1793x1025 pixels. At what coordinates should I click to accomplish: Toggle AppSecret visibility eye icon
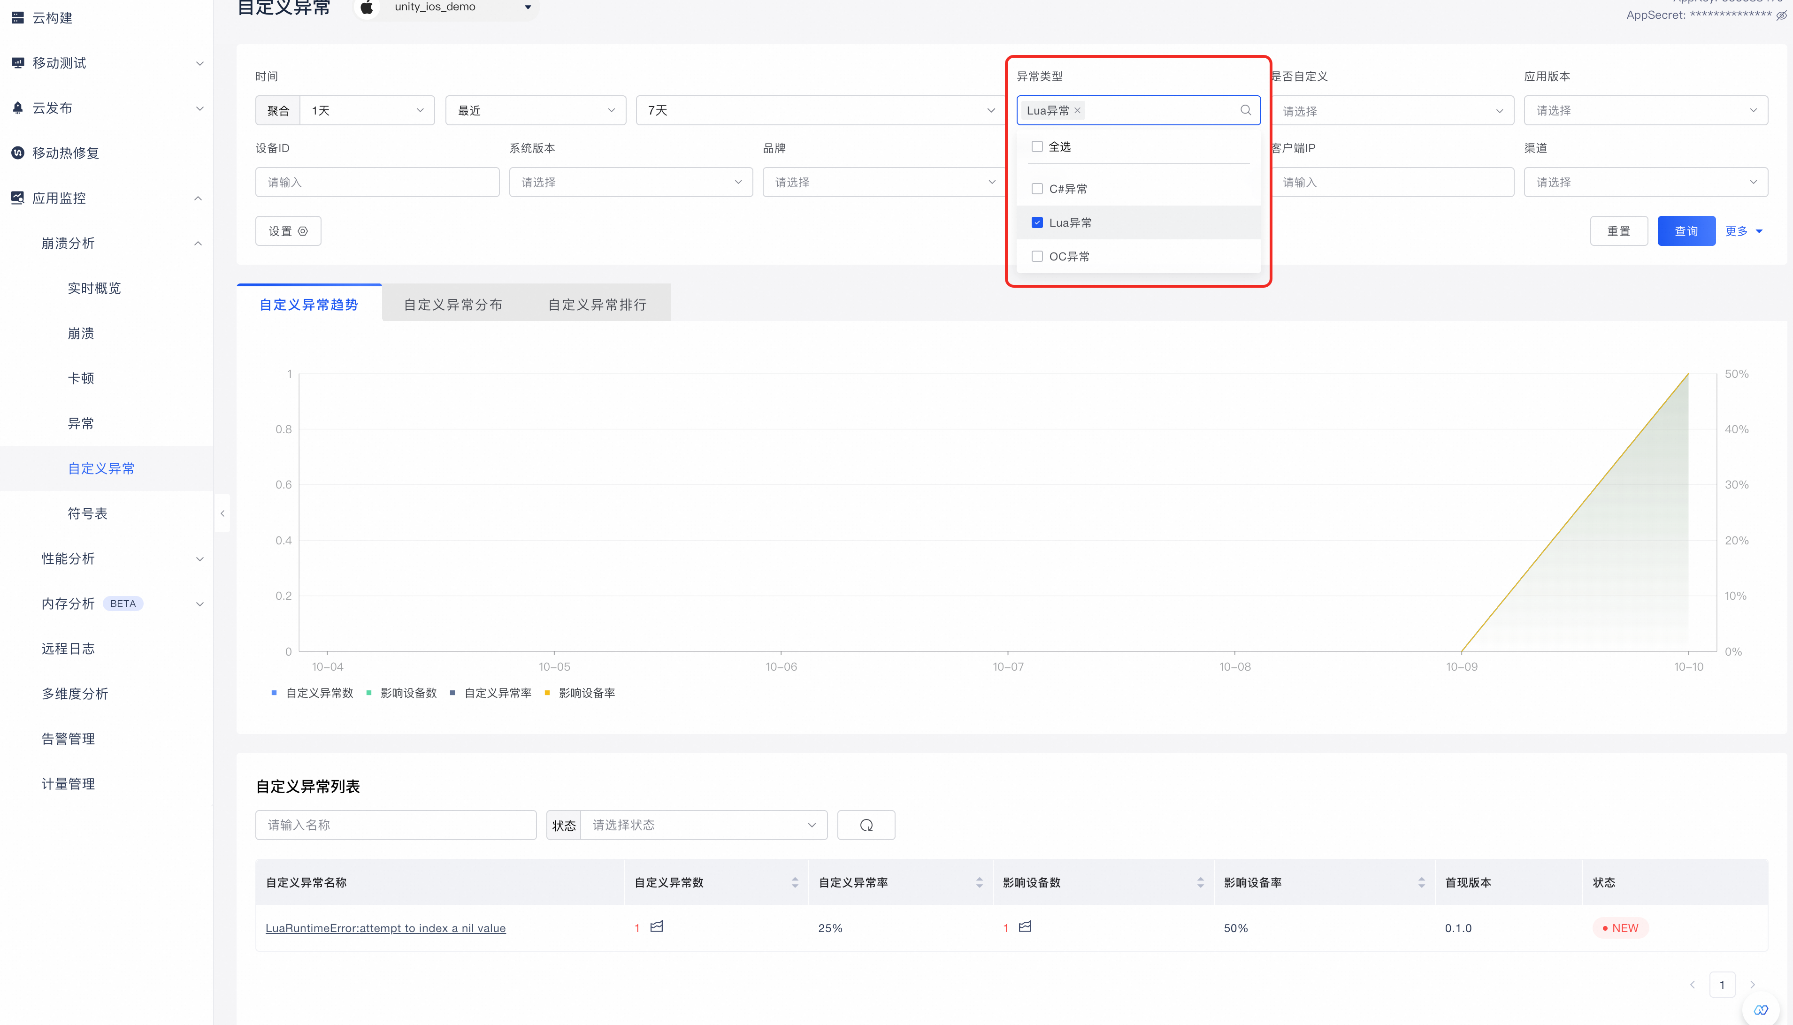[x=1781, y=15]
